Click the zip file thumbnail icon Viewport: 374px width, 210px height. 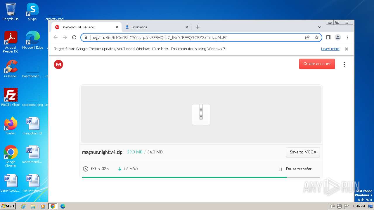tap(201, 114)
